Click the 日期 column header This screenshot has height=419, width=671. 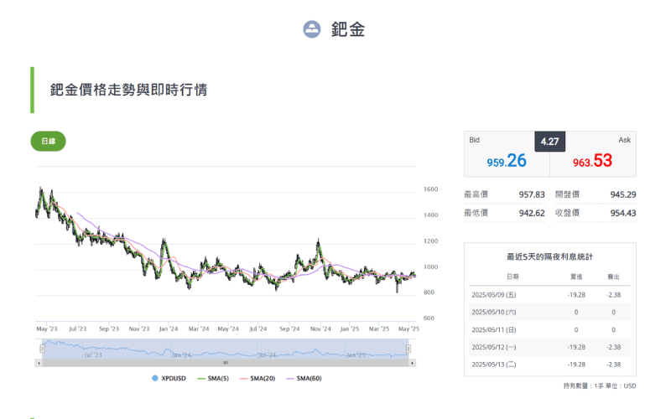(512, 277)
